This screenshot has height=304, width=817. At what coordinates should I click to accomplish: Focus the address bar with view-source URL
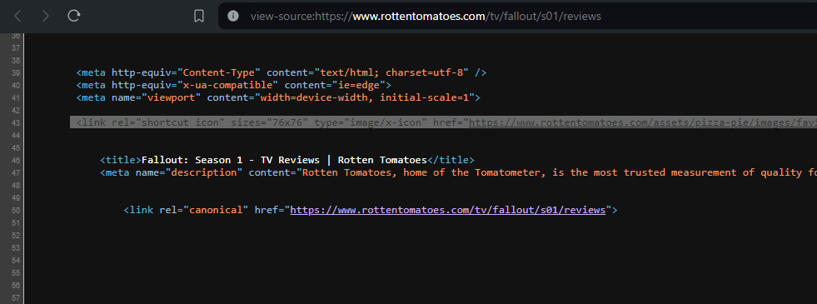point(426,16)
